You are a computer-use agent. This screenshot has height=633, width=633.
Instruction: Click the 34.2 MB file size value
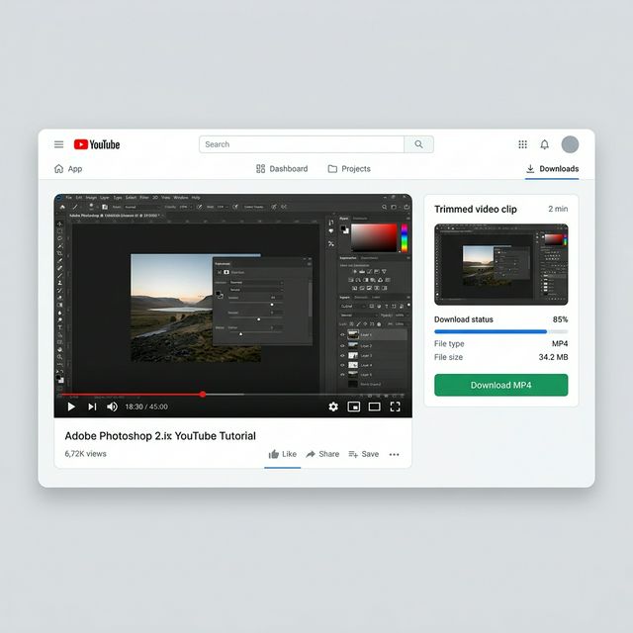pos(553,357)
